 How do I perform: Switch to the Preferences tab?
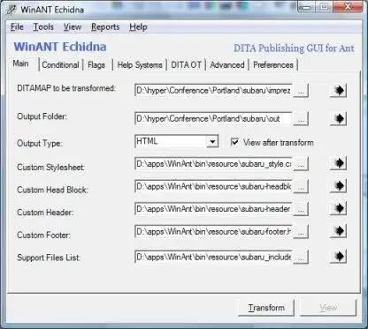pyautogui.click(x=273, y=65)
